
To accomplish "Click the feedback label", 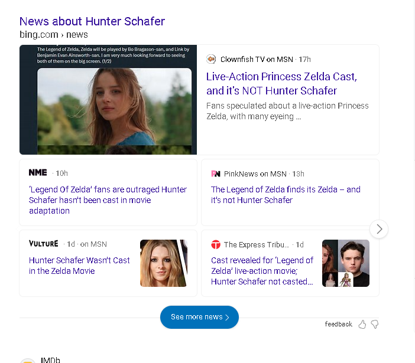I will tap(339, 324).
